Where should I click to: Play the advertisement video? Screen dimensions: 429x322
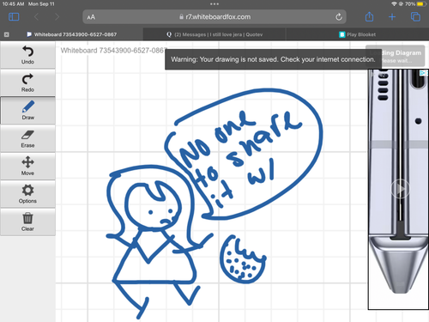pyautogui.click(x=400, y=189)
